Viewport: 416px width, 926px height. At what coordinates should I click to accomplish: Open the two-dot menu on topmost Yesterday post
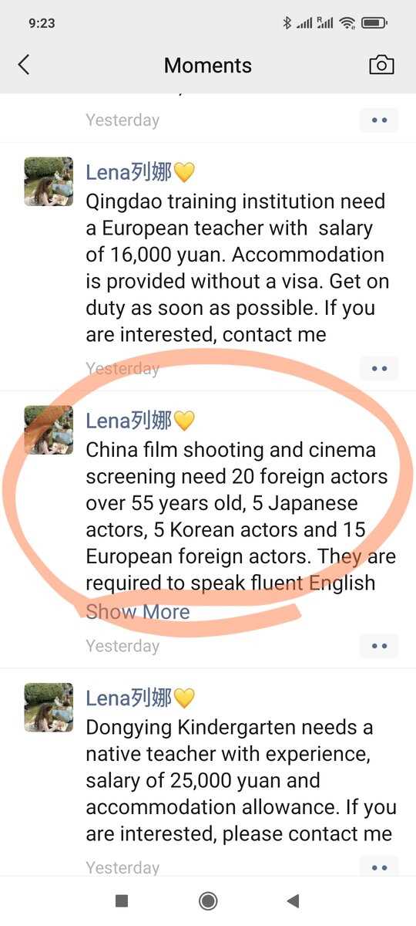[x=379, y=120]
